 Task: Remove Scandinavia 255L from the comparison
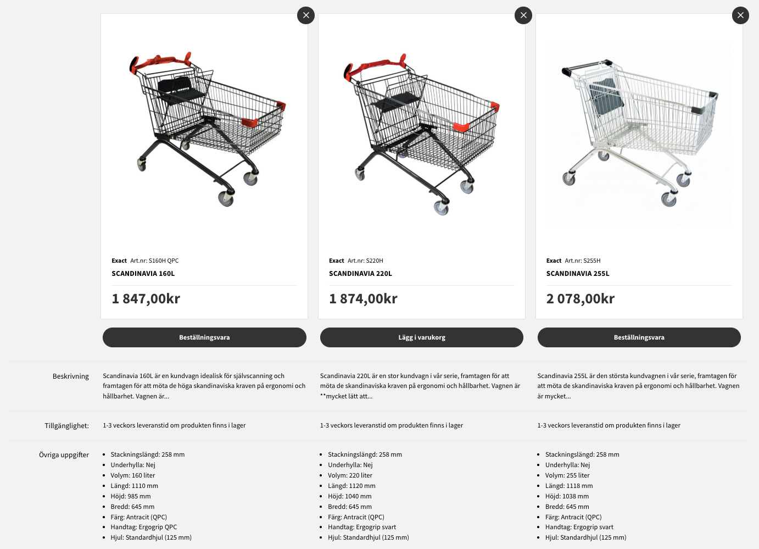click(740, 15)
